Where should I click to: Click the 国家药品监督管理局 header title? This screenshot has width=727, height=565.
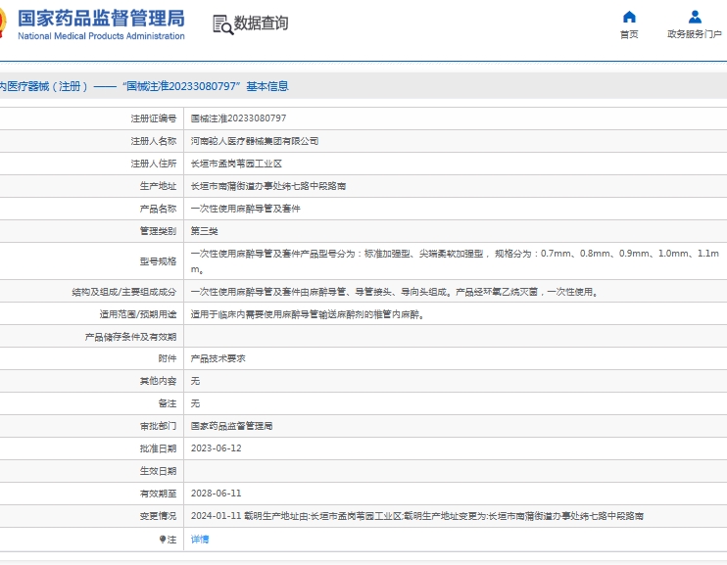(x=101, y=19)
